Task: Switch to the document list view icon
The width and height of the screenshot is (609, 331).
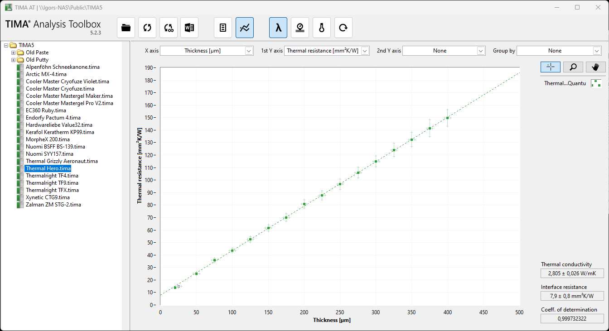Action: 223,28
